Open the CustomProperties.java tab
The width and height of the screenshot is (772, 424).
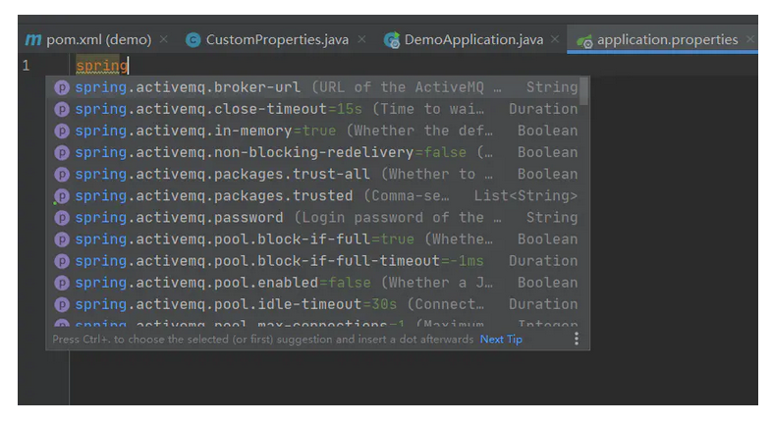(277, 40)
